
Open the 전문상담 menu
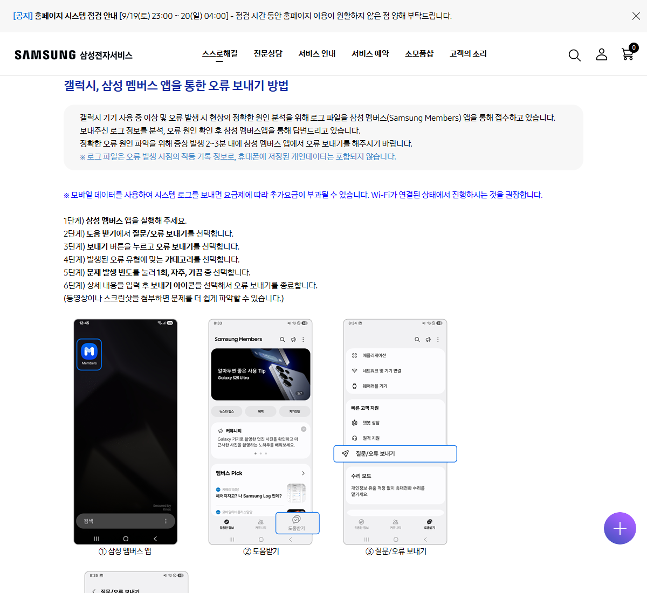[268, 54]
